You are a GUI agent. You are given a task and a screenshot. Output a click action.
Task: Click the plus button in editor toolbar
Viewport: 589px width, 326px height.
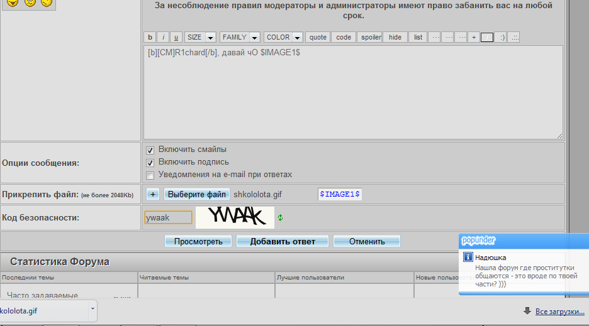pos(474,37)
